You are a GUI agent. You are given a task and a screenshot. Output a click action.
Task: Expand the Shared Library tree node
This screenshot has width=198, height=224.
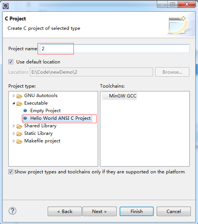coord(14,126)
